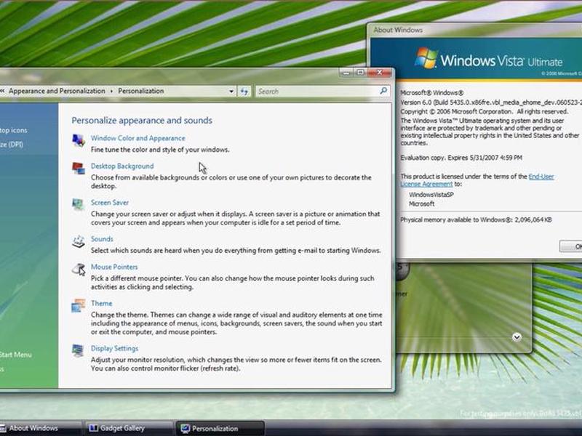Open the Display Settings link
Viewport: 582px width, 436px height.
[114, 349]
